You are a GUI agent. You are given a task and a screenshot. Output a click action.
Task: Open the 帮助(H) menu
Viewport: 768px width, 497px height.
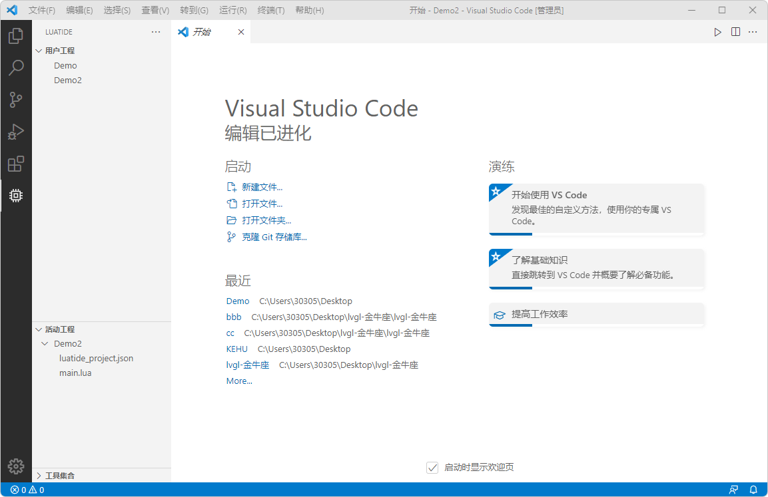coord(310,10)
